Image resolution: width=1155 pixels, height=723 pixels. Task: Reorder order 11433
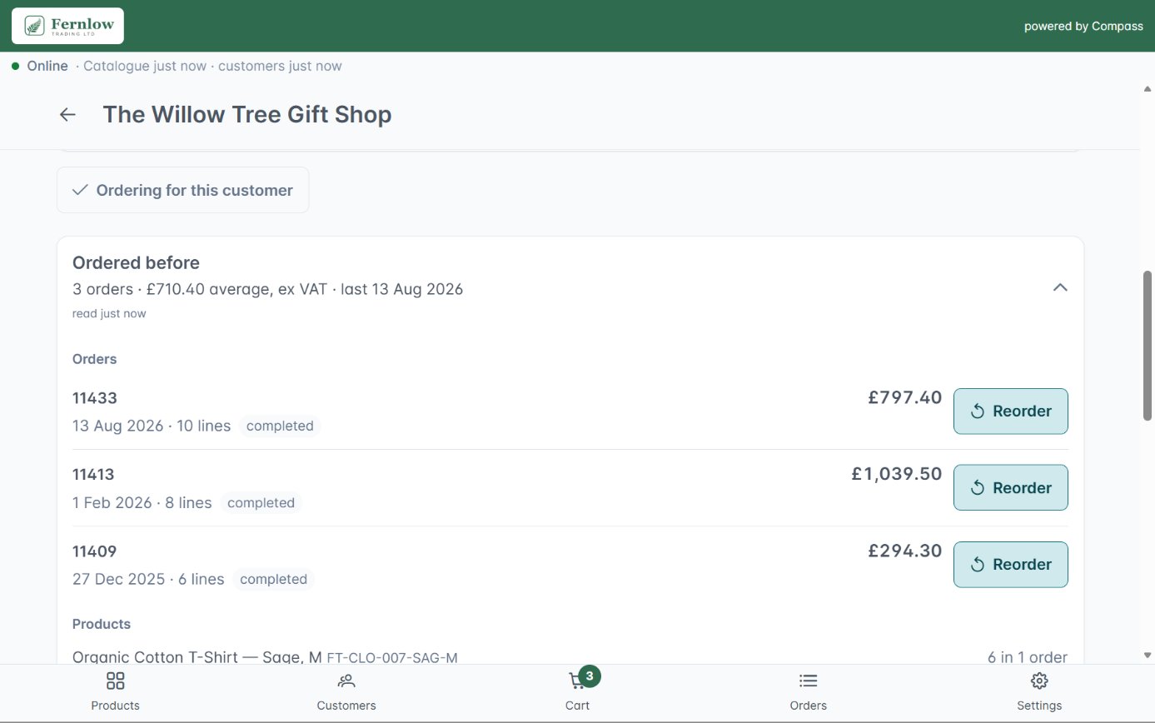click(x=1011, y=411)
